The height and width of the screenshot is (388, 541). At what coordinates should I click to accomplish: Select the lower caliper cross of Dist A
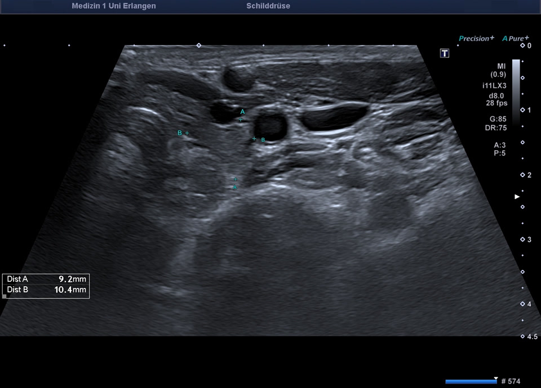[x=236, y=179]
